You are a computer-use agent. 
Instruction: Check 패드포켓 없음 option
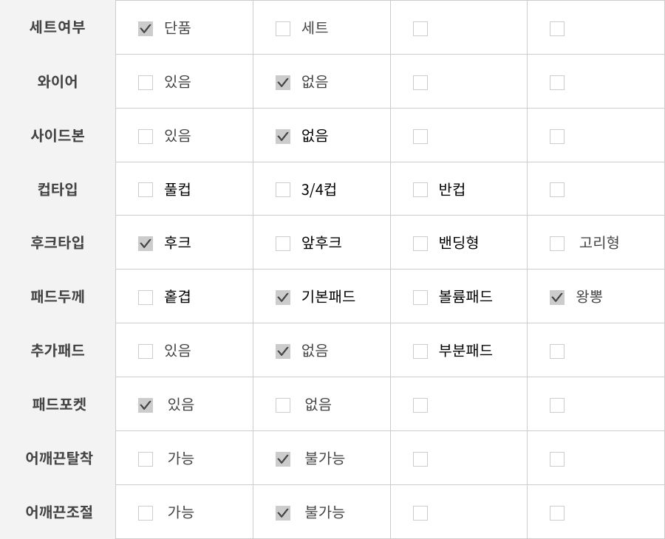tap(283, 405)
